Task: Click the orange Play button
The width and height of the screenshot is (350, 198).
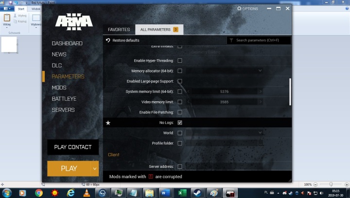Action: [69, 168]
